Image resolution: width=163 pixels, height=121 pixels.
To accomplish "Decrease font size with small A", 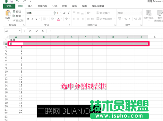I will pyautogui.click(x=68, y=13).
